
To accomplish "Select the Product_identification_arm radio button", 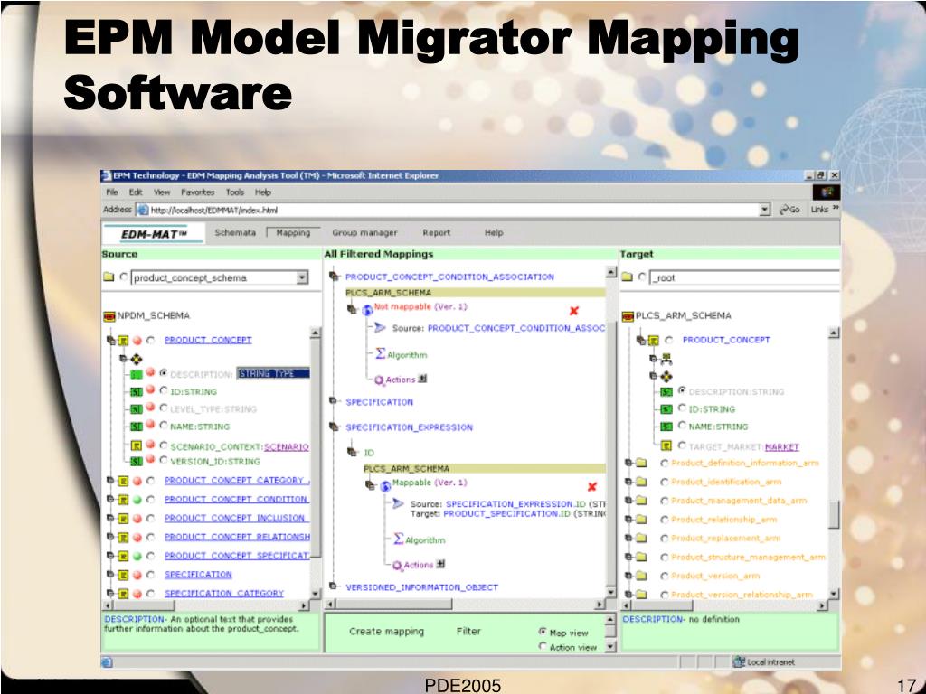I will (x=665, y=483).
